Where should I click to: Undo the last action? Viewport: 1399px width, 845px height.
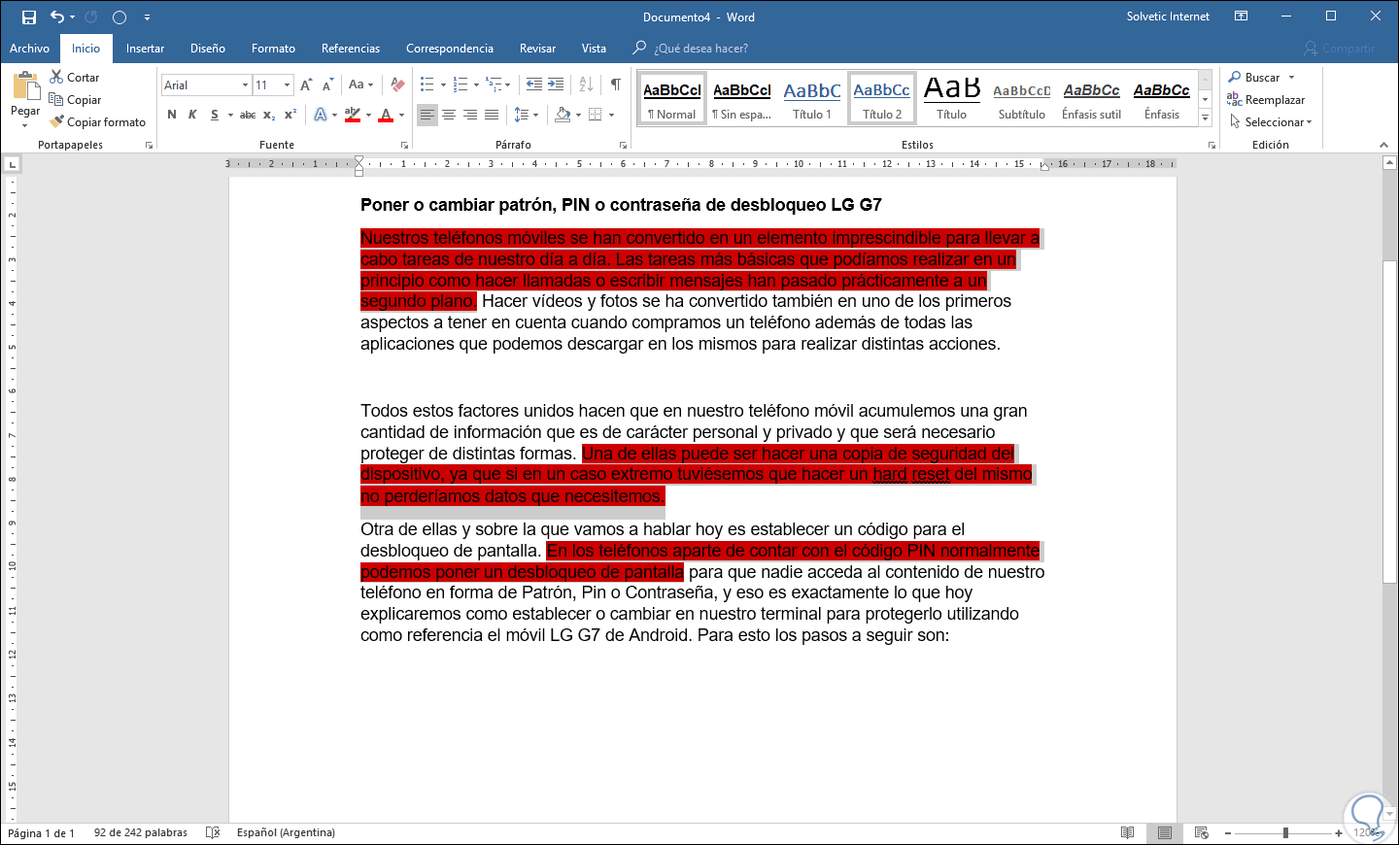tap(57, 17)
